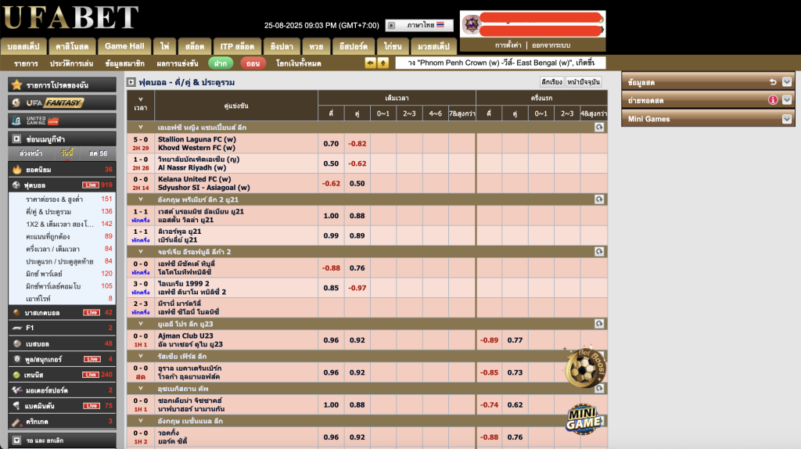This screenshot has width=801, height=449.
Task: Click the cricket bat icon
Action: 17,421
